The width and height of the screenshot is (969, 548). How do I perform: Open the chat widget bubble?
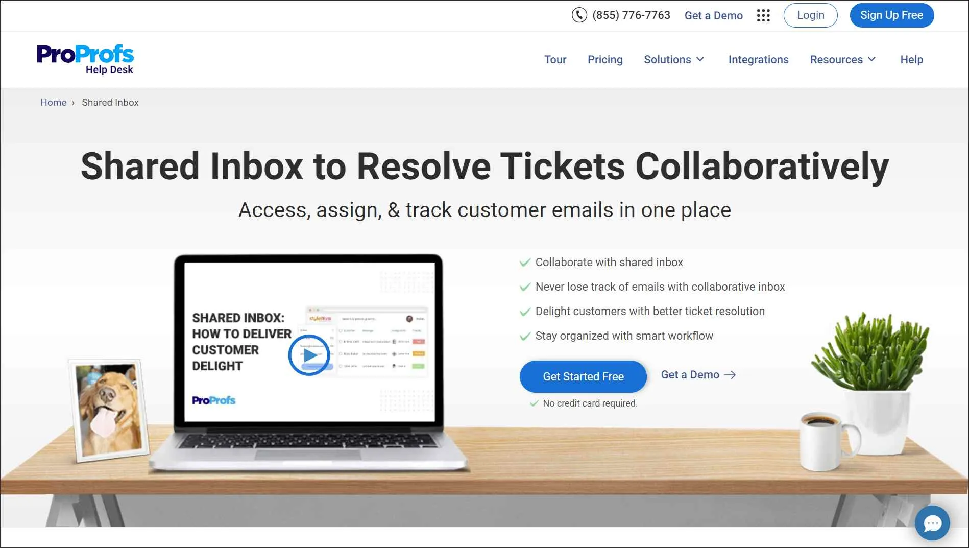coord(932,522)
